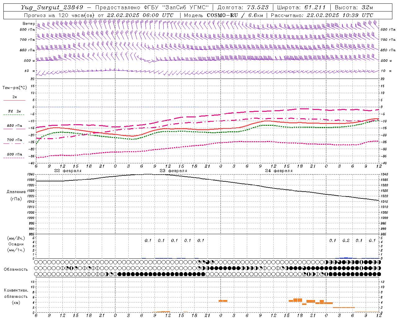The height and width of the screenshot is (318, 397).
Task: Click the 10 м wind level label on left
Action: (x=29, y=71)
